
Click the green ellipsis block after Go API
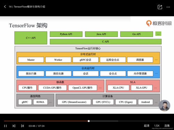158,34
